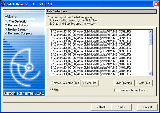The width and height of the screenshot is (160, 113).
Task: Select IMG_3102.JPG in the file list
Action: pos(91,61)
